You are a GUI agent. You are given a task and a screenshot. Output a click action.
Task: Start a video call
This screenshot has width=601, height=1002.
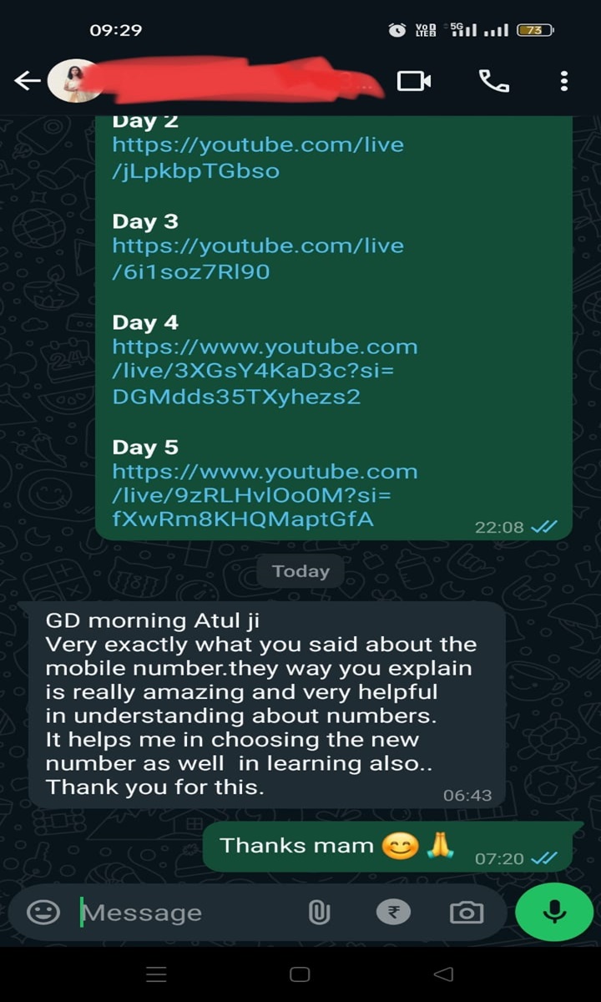coord(414,81)
